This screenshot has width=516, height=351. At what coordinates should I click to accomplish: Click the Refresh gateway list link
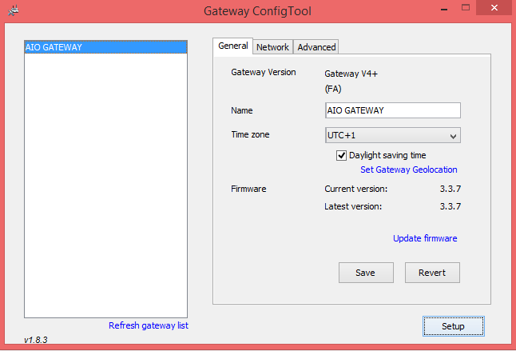[149, 325]
